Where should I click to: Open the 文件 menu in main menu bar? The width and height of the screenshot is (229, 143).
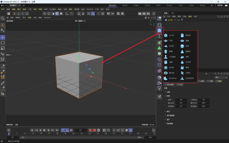3,9
